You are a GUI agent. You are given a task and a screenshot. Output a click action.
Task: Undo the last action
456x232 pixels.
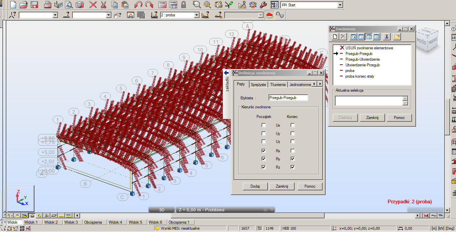(x=138, y=5)
